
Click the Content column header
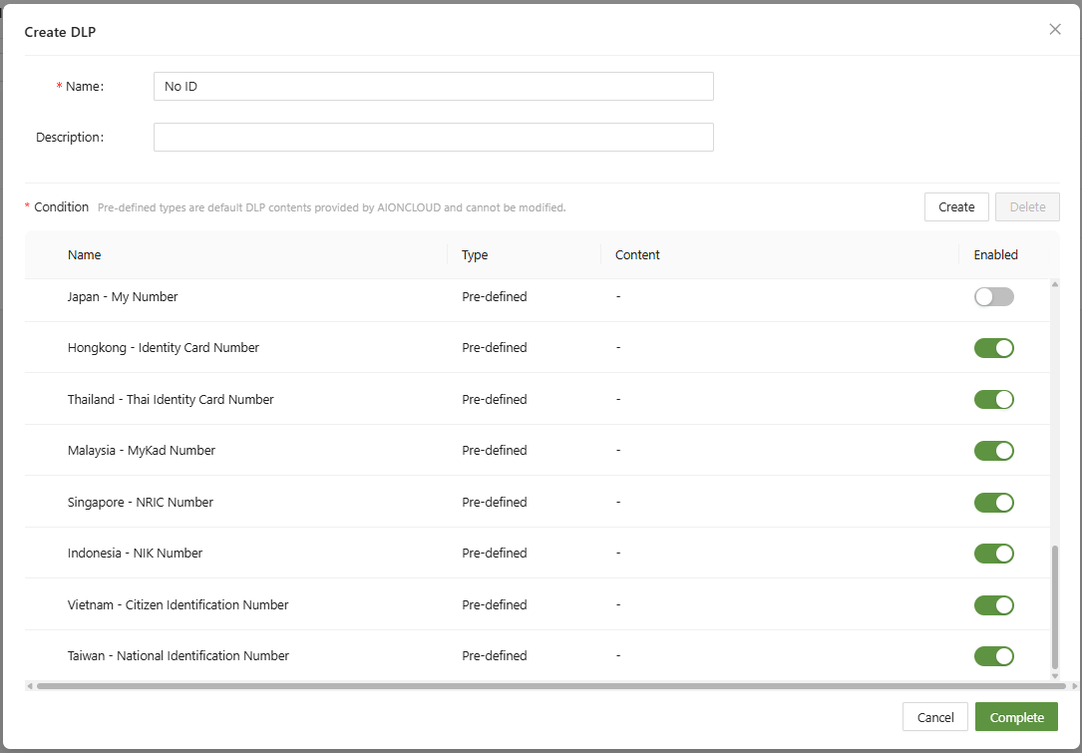tap(637, 255)
